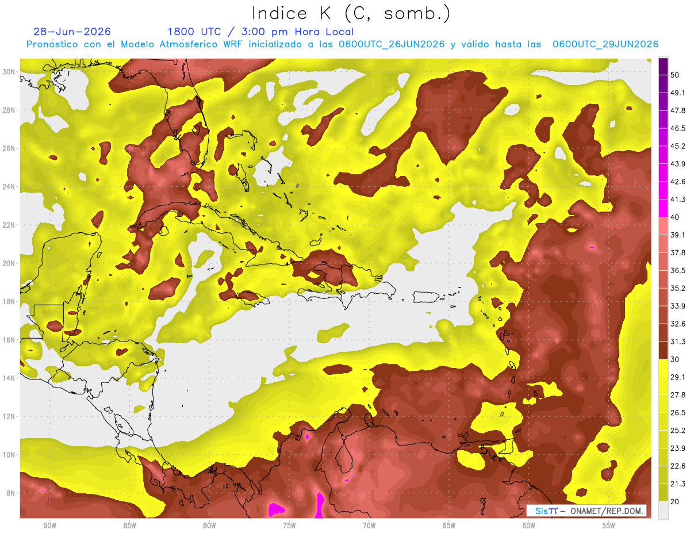Click the latitude label '14N'
690x533 pixels.
point(9,378)
